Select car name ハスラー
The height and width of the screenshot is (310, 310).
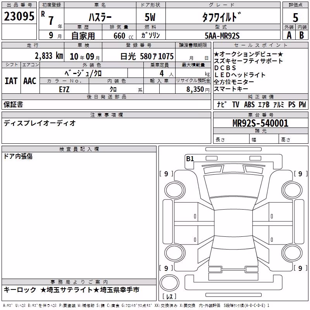pyautogui.click(x=100, y=17)
